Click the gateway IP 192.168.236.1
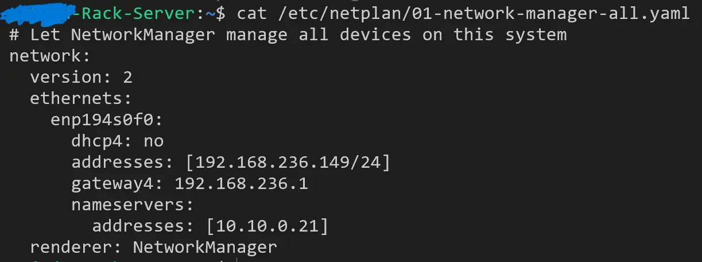Image resolution: width=702 pixels, height=262 pixels. (241, 184)
